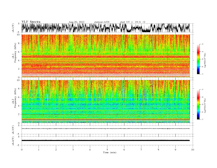Image resolution: width=217 pixels, height=168 pixels.
Task: Click the '9' tick on time axis
Action: (x=175, y=150)
